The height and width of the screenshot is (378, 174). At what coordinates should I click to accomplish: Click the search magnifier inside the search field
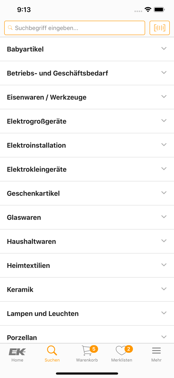pyautogui.click(x=10, y=28)
